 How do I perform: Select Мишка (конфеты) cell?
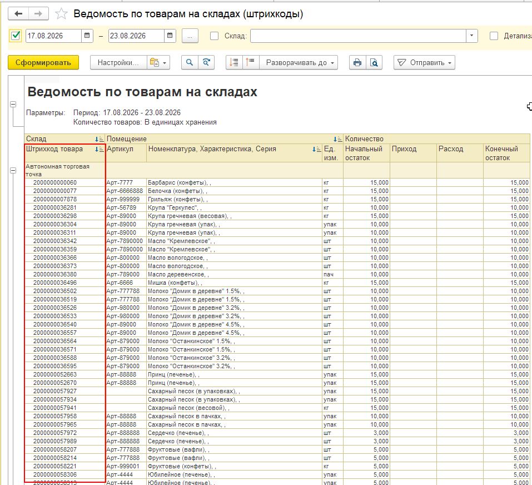tap(234, 283)
